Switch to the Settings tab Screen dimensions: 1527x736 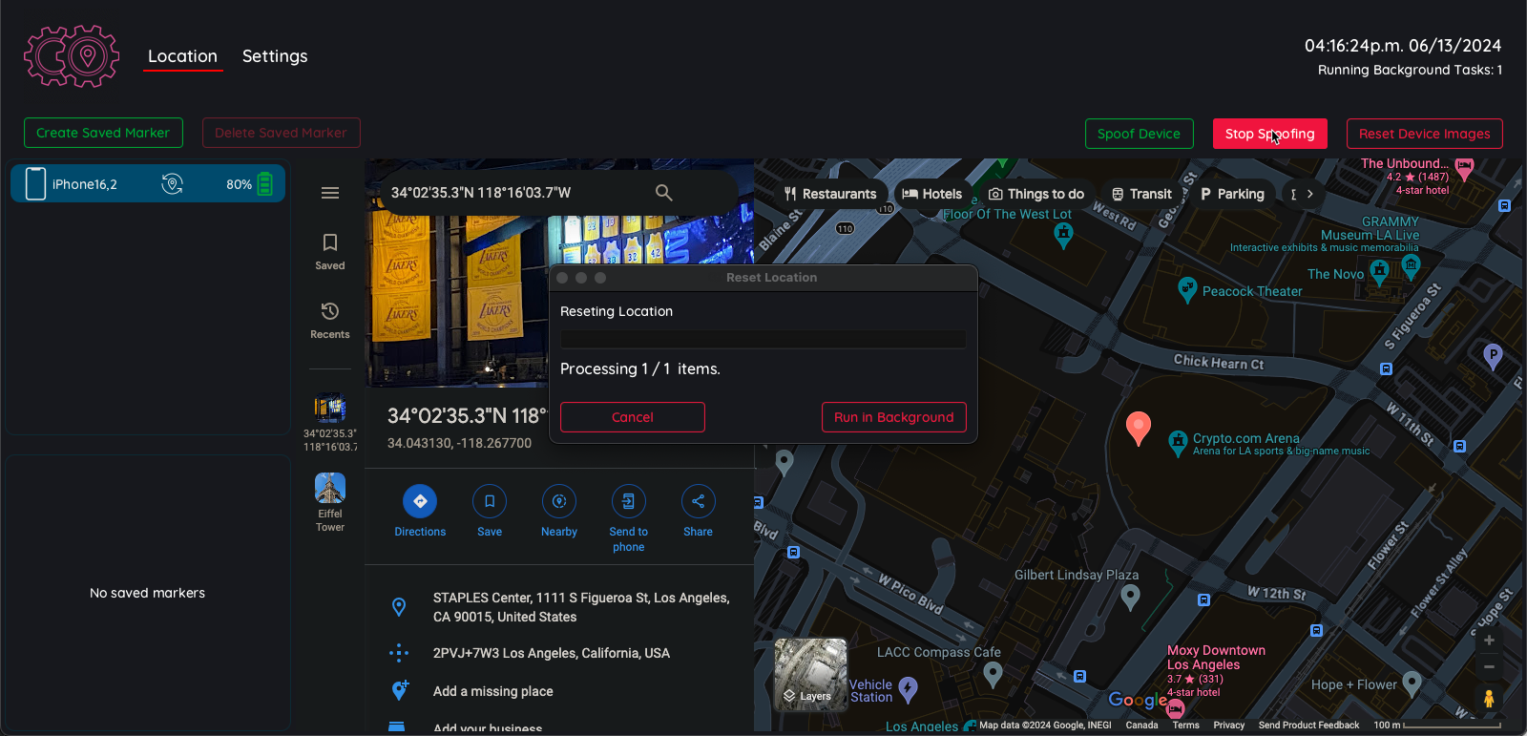point(275,56)
